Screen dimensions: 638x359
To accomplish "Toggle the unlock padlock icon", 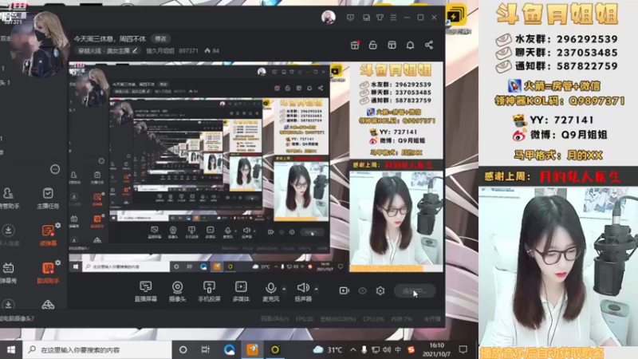I will pyautogui.click(x=372, y=45).
